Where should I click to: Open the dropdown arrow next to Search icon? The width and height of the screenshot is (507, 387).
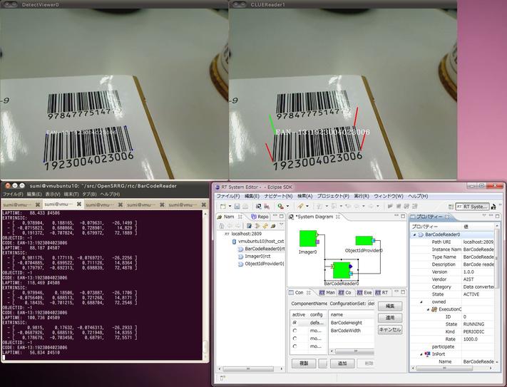[x=287, y=207]
